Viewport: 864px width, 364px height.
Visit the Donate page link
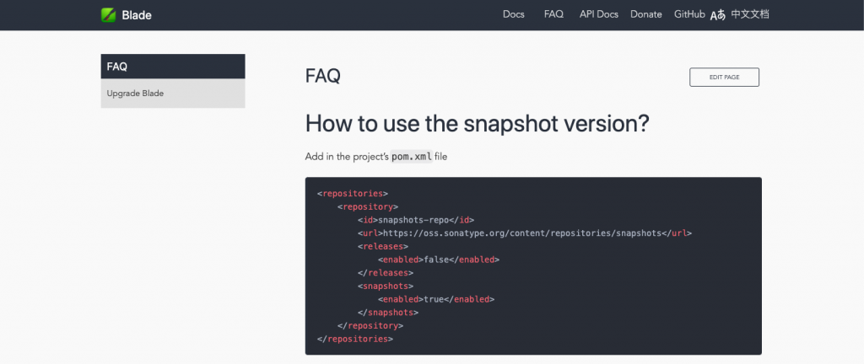[645, 15]
